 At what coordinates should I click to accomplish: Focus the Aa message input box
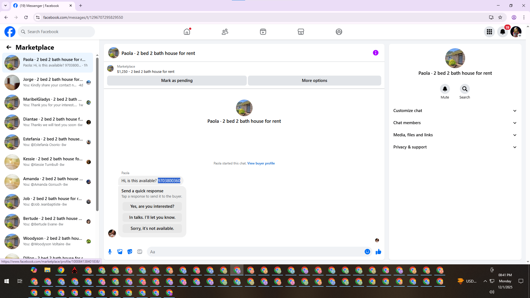255,252
